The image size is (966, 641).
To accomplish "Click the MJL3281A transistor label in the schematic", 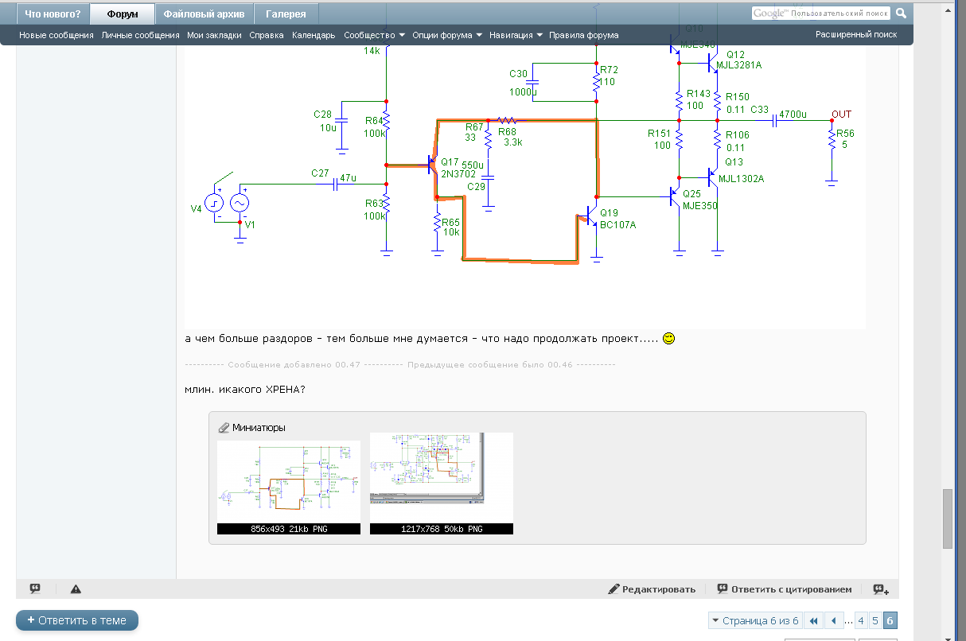I will (x=738, y=65).
